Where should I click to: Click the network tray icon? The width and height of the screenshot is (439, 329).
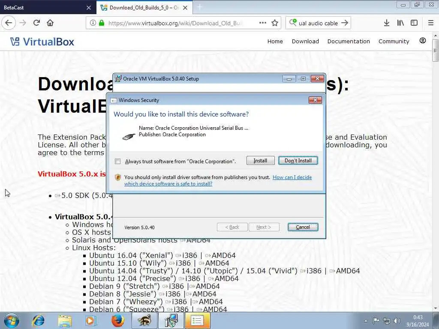386,321
